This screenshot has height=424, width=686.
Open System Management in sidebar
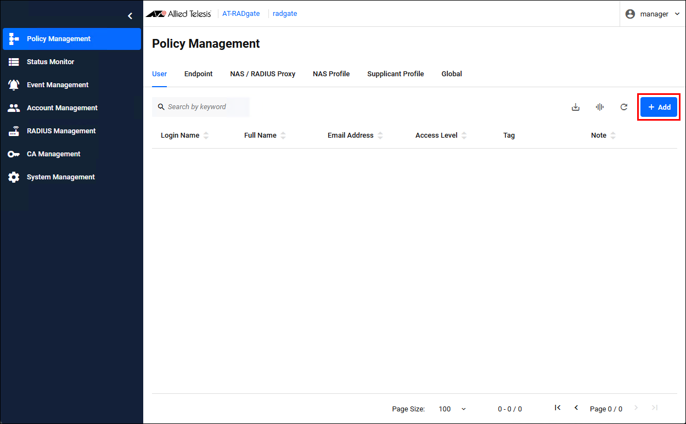click(71, 177)
